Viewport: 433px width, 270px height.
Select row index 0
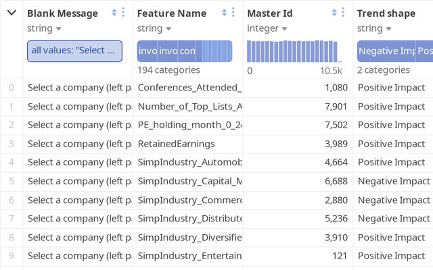point(11,87)
